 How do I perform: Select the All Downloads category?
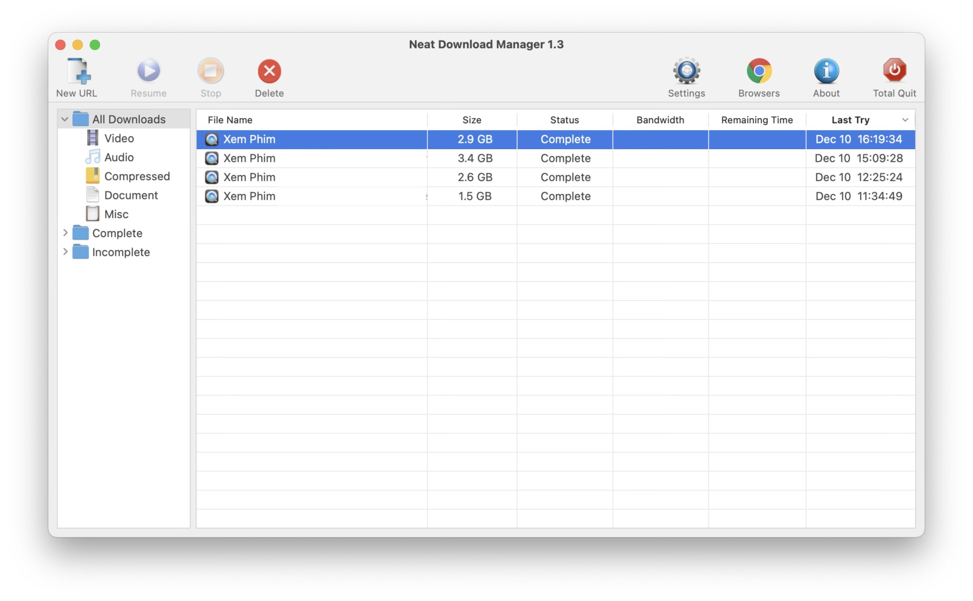pos(128,118)
